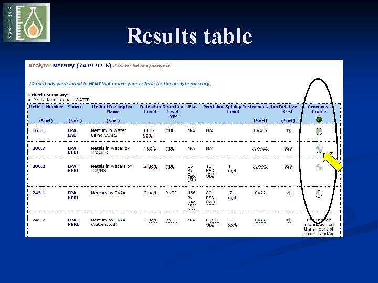Click CVAFS instrumentation abbreviation
Screen dimensions: 378x283
pos(260,130)
